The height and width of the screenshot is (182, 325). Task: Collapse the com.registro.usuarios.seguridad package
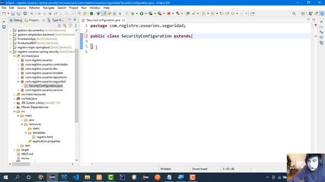tap(18, 81)
